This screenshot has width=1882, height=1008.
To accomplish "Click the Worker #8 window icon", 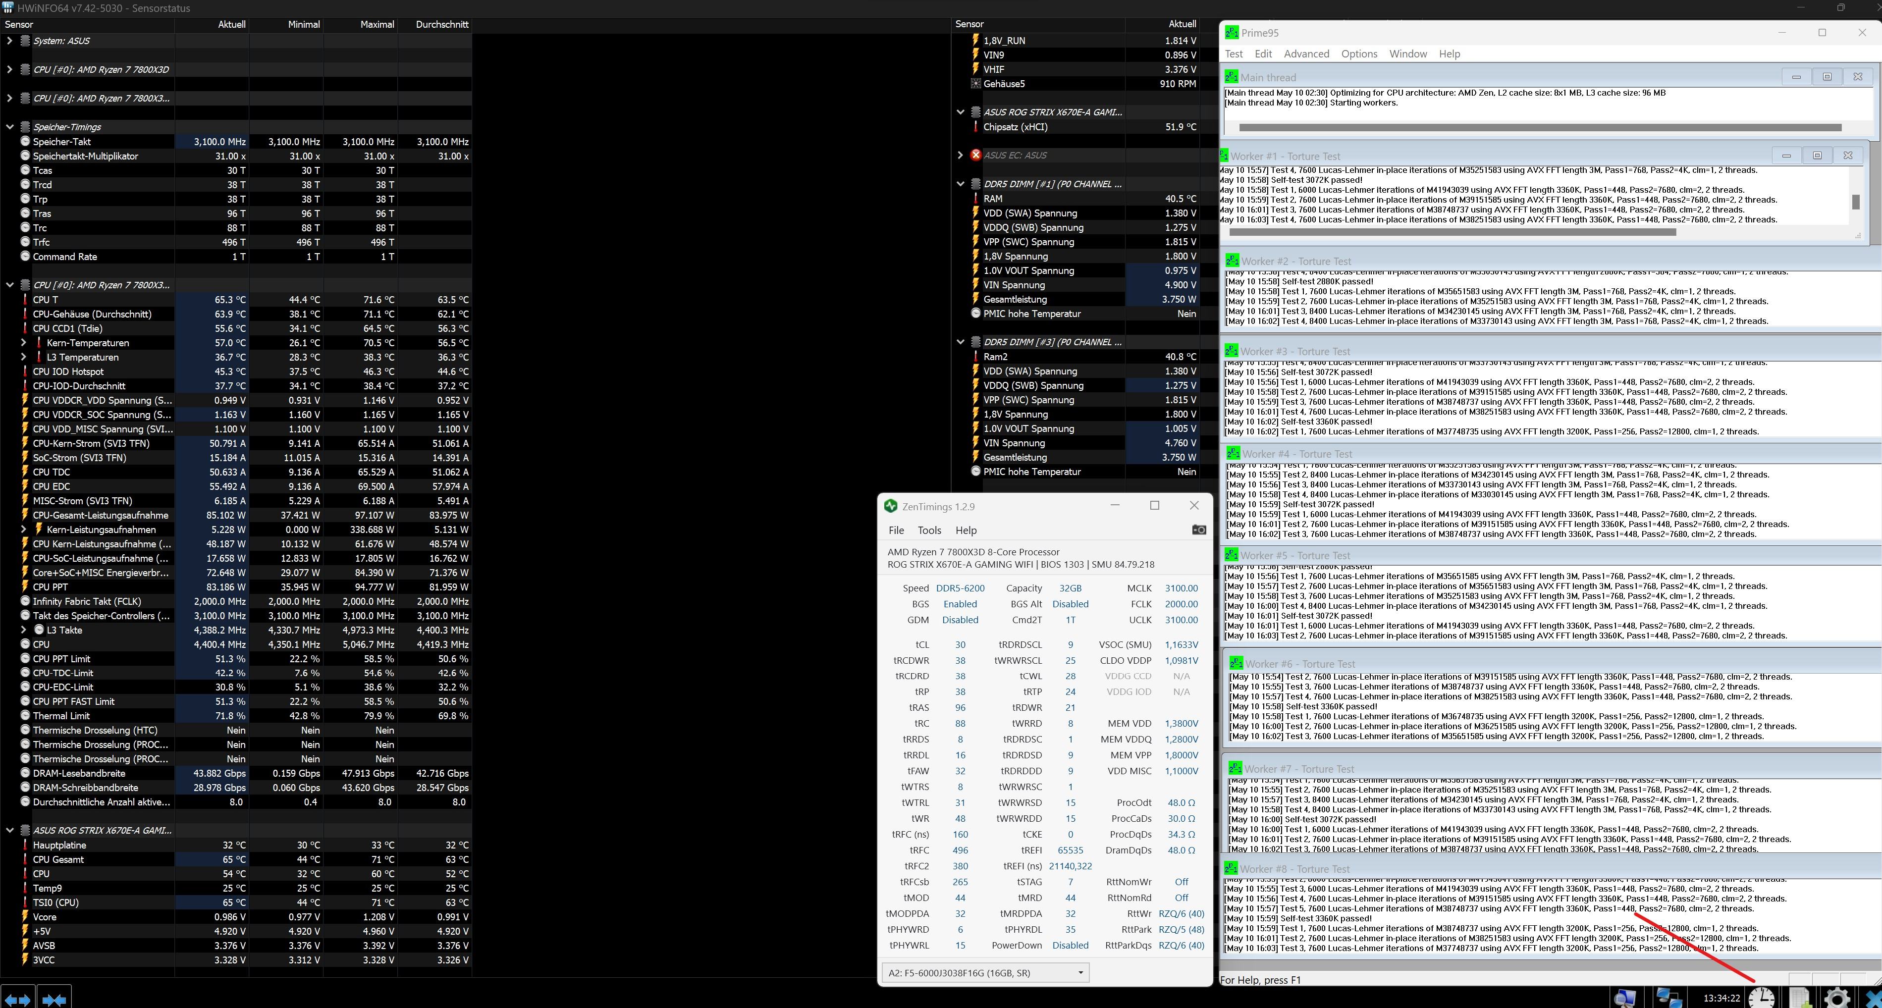I will [1231, 868].
